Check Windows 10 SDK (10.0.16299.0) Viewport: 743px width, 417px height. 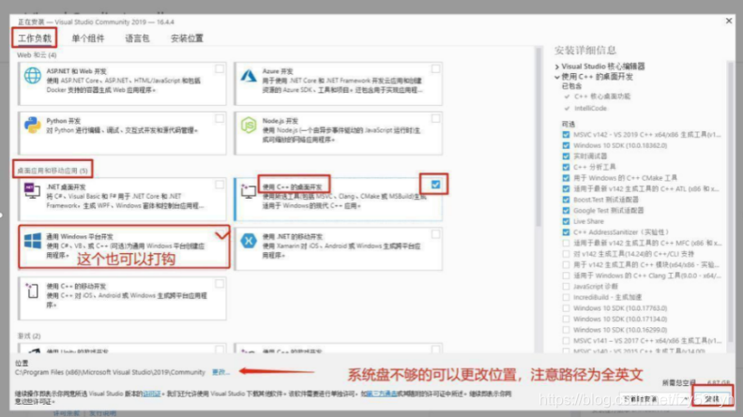(x=566, y=330)
